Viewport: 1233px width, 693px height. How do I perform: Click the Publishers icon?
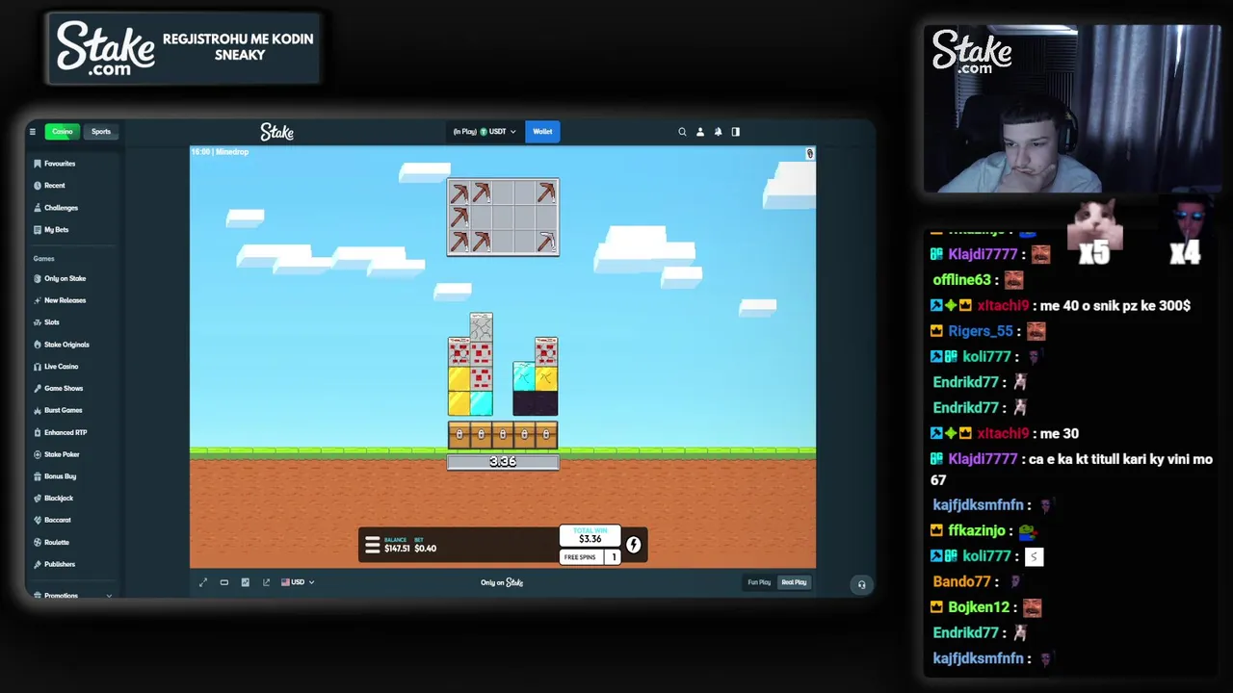pos(37,565)
